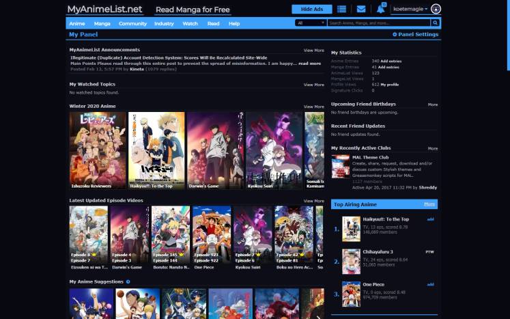The width and height of the screenshot is (510, 319).
Task: Click View More for MyAnimeList Announcements
Action: click(314, 51)
